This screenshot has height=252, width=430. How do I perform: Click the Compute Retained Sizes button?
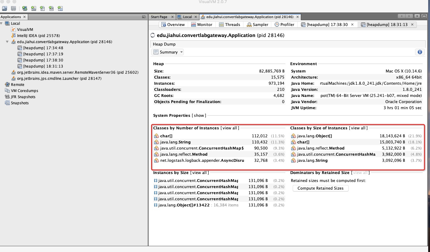tap(321, 188)
